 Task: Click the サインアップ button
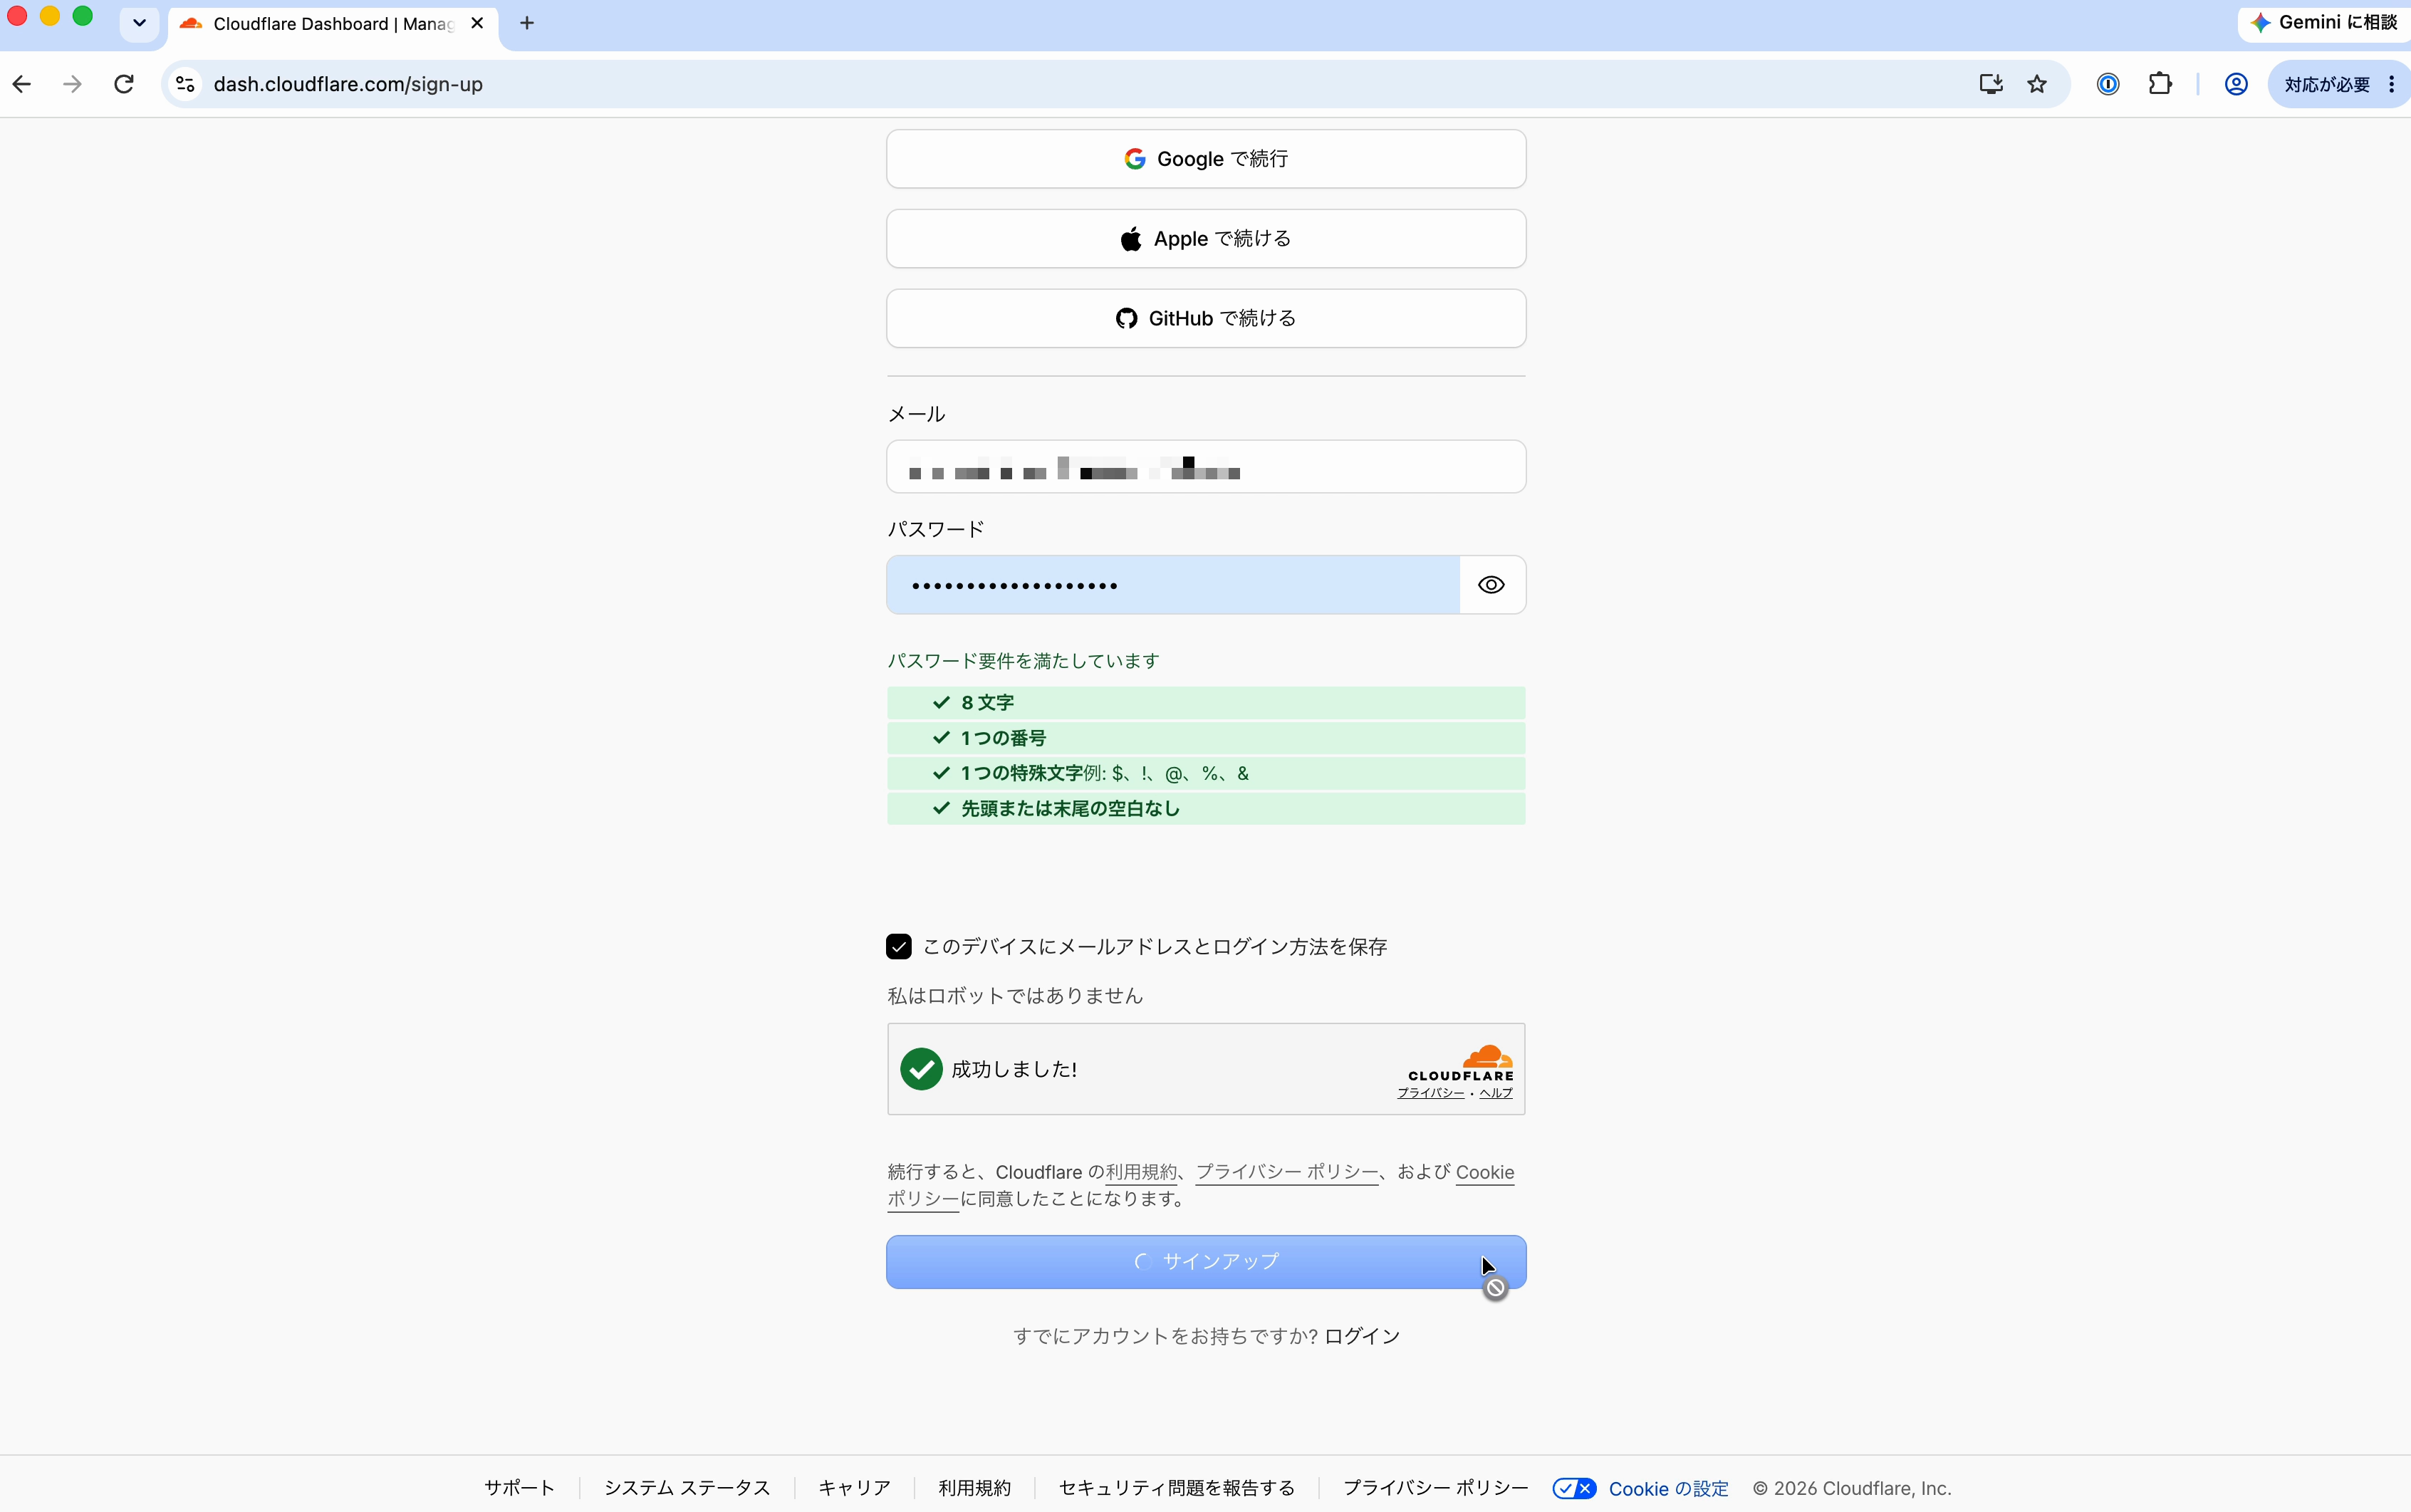1206,1262
